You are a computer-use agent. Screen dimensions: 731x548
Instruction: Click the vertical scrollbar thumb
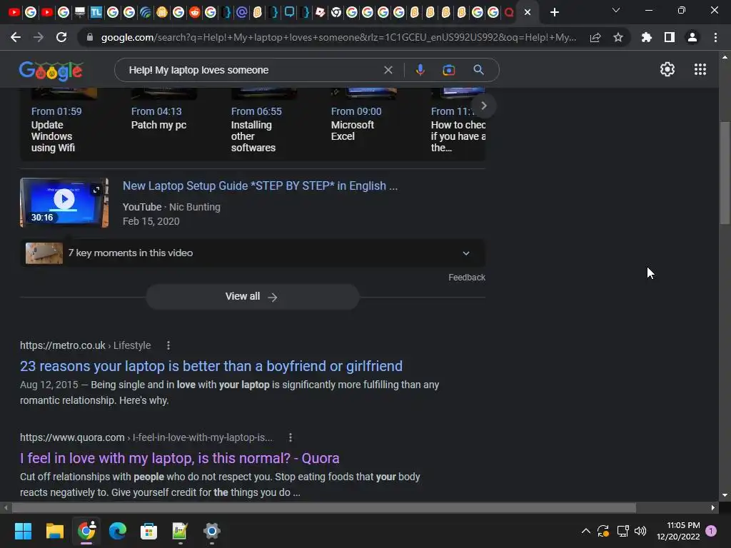pyautogui.click(x=725, y=173)
